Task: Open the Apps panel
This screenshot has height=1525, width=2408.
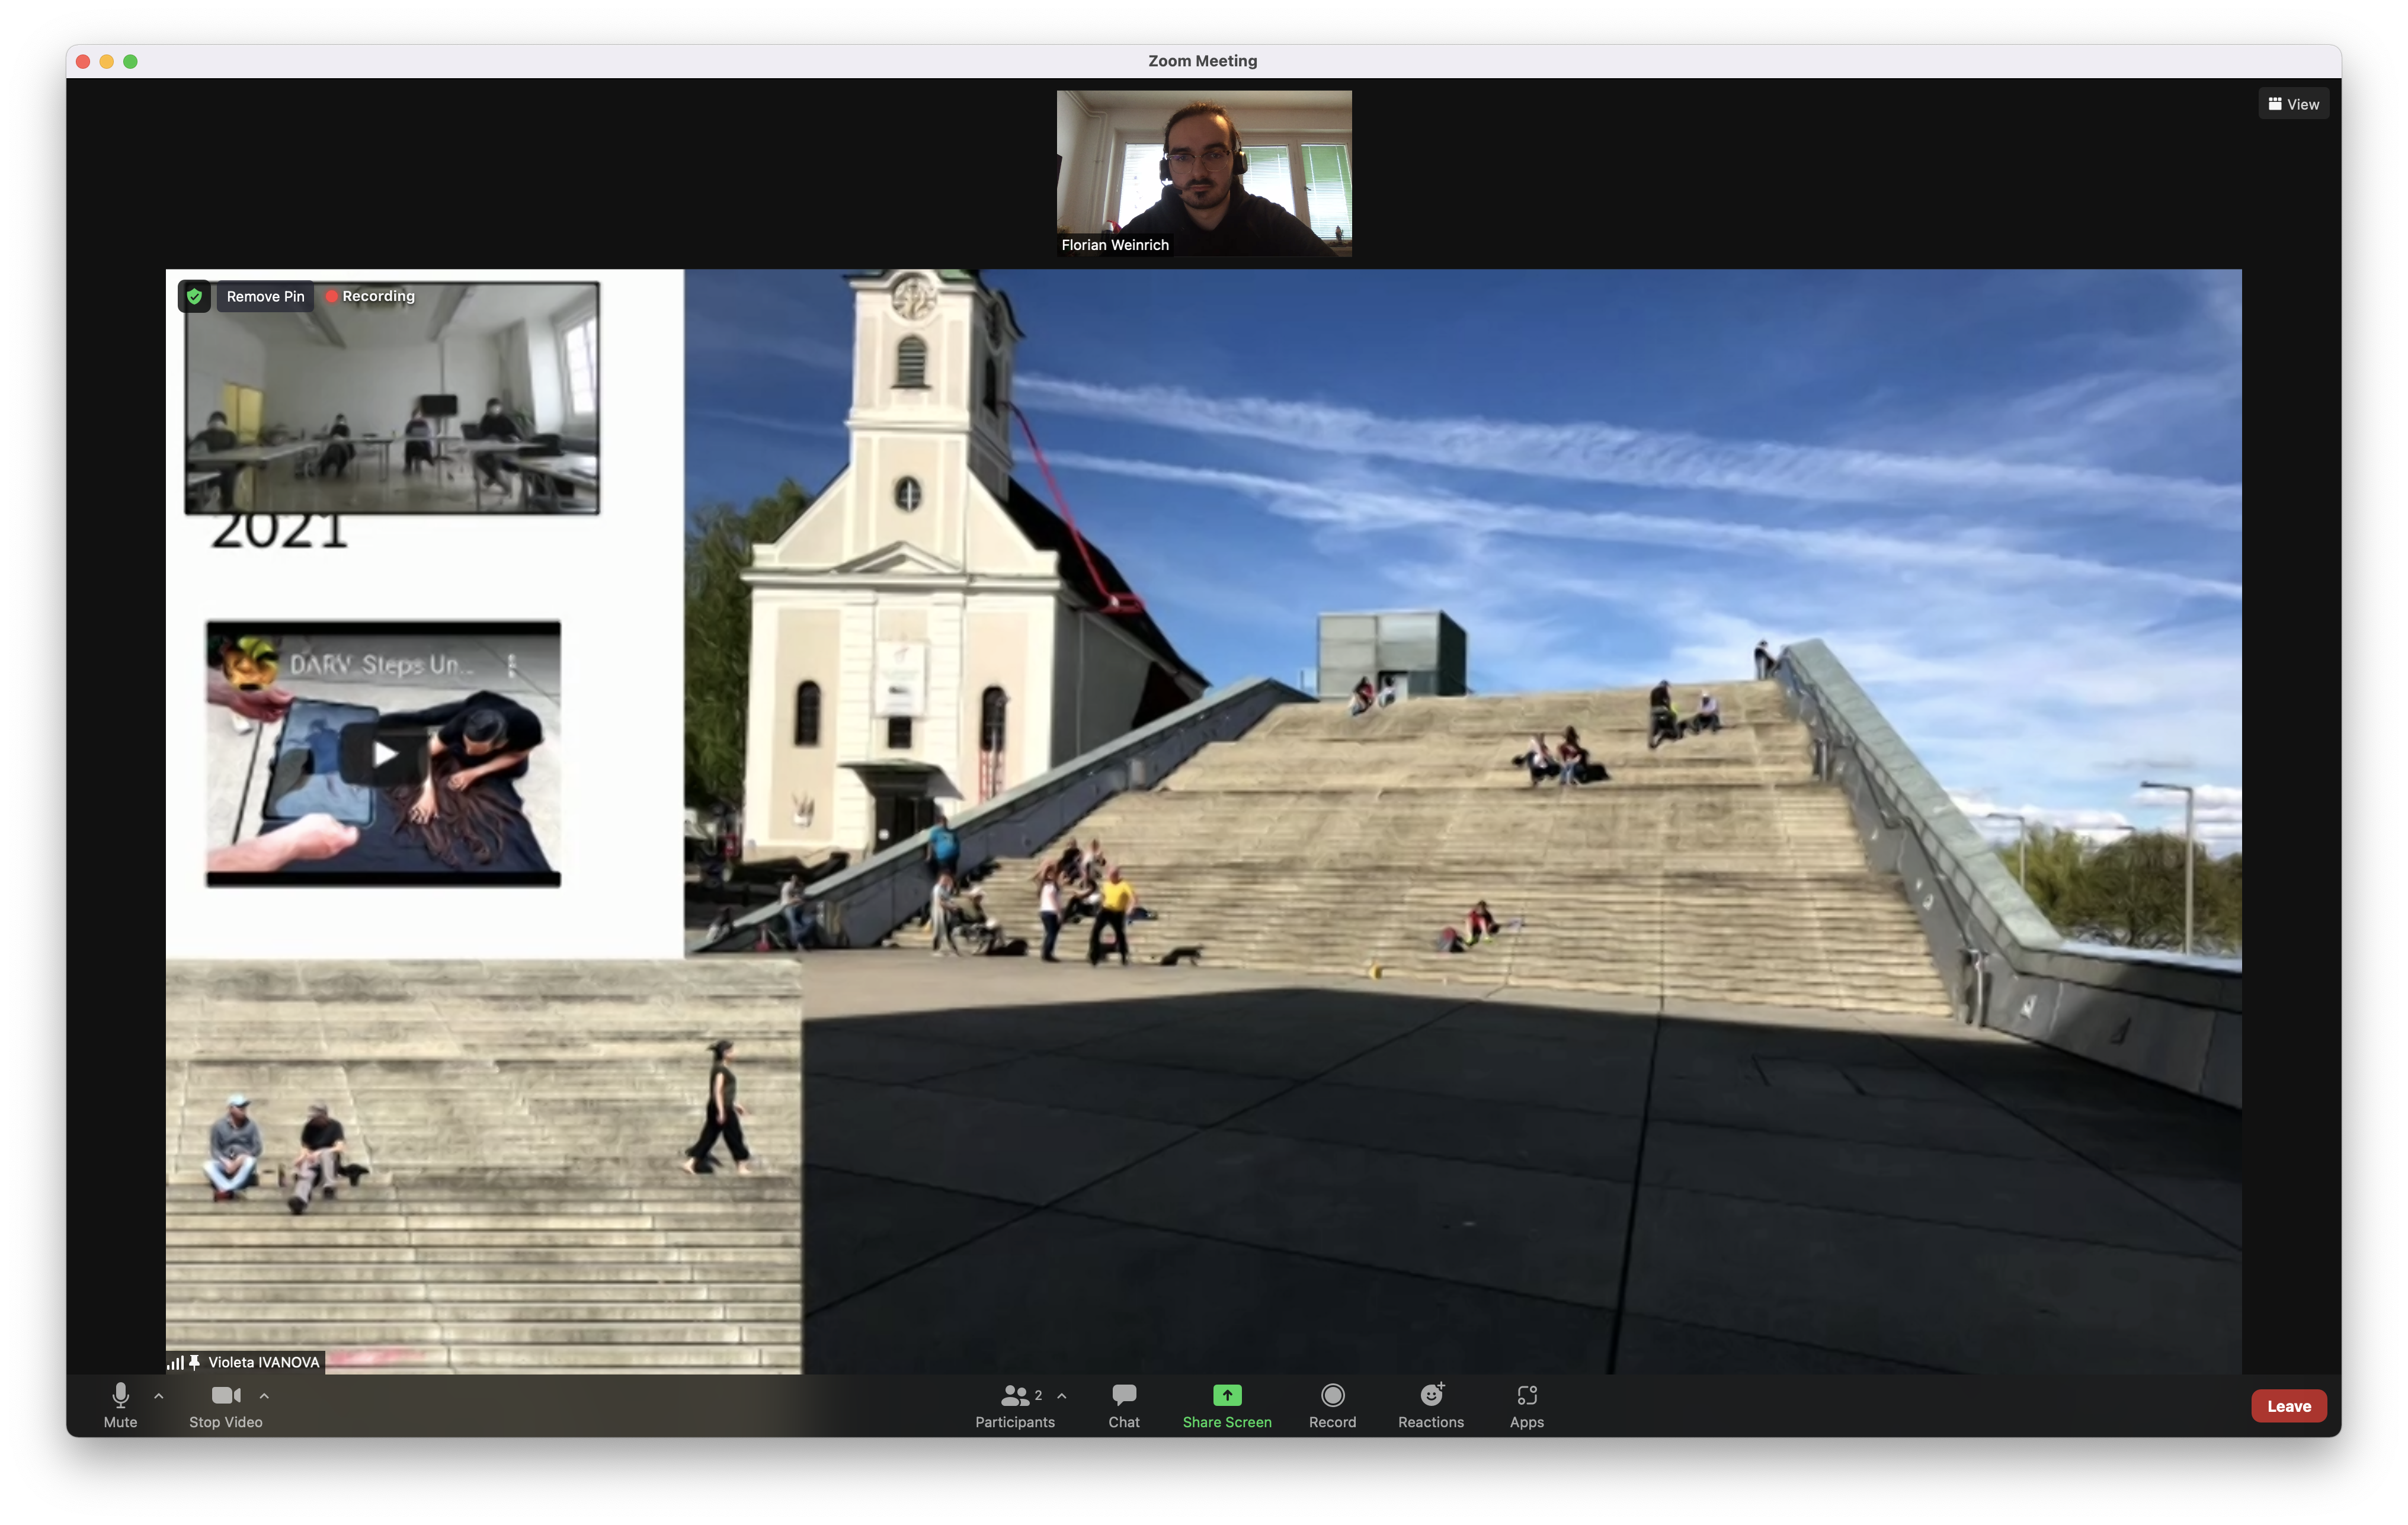Action: (1526, 1403)
